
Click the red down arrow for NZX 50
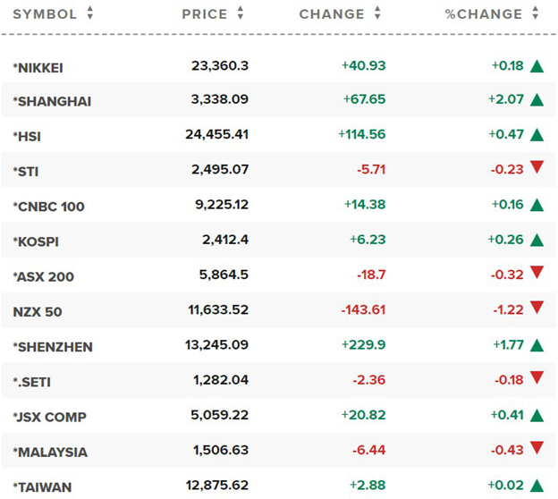537,308
